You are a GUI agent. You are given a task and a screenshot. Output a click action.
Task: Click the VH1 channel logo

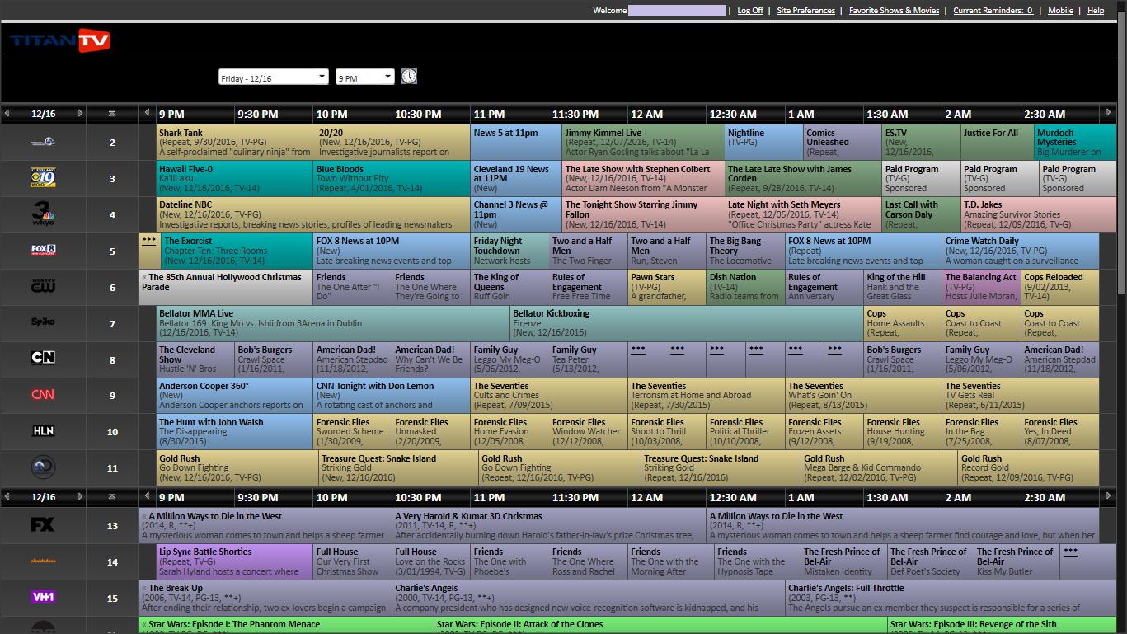click(x=43, y=597)
